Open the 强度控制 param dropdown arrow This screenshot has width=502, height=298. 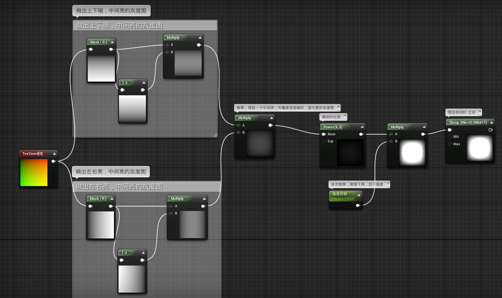point(359,195)
